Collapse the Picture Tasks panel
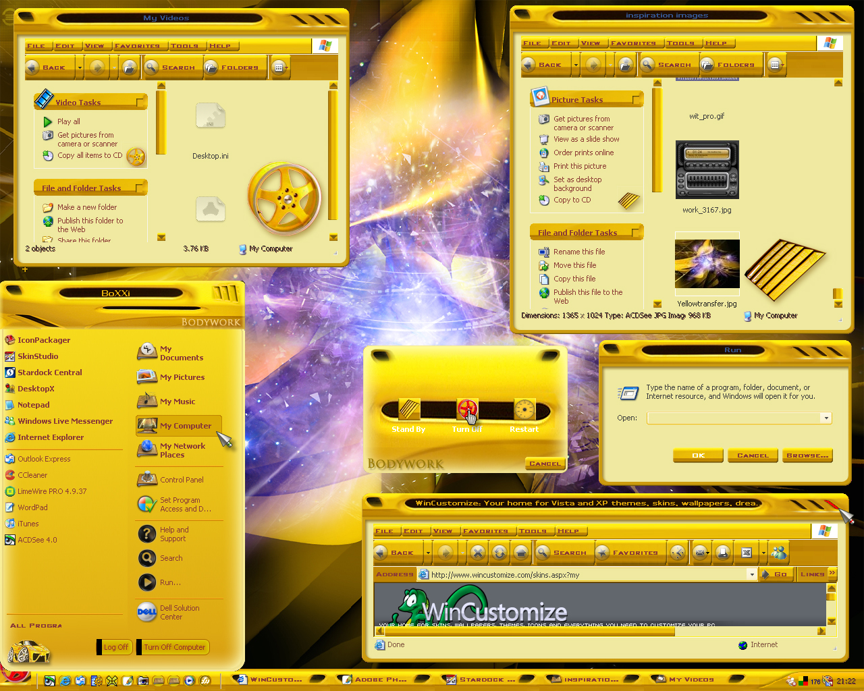Screen dimensions: 864x691 [637, 99]
